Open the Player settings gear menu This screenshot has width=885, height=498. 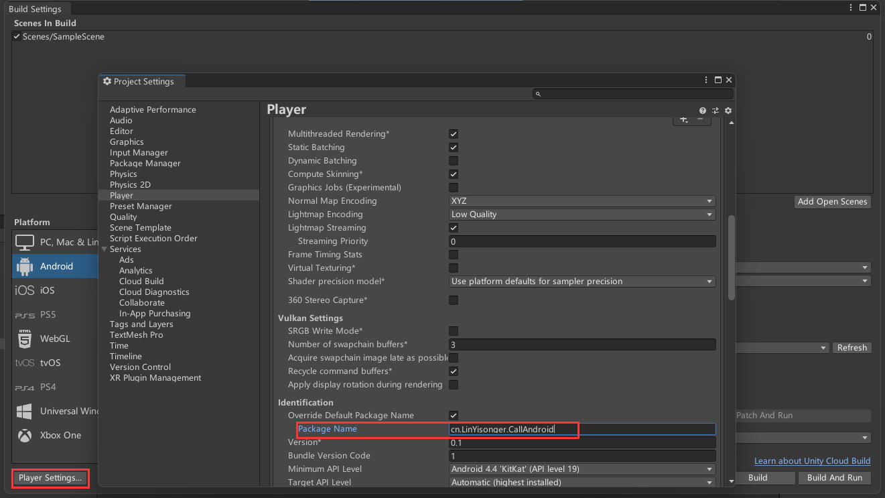[x=728, y=111]
